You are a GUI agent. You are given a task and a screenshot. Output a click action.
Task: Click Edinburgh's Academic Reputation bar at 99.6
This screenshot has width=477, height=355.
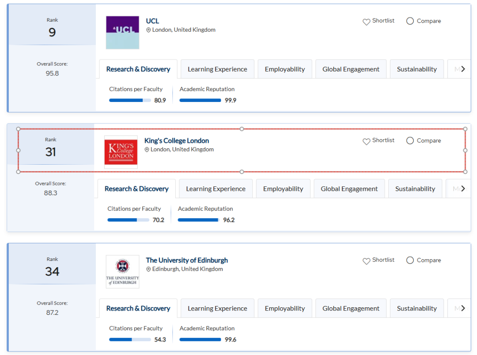(200, 340)
